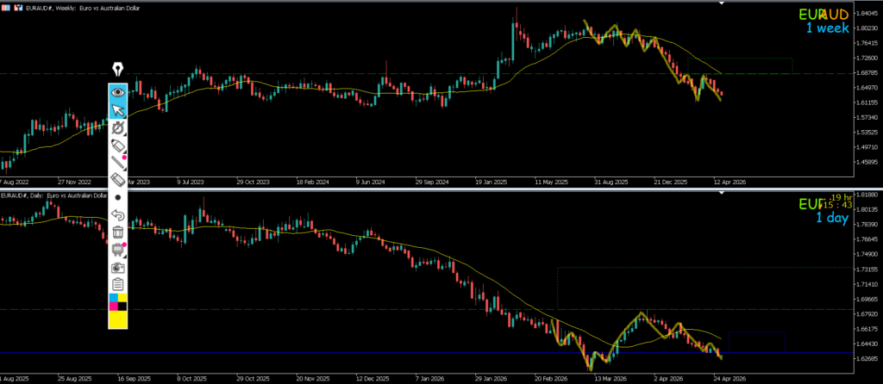The width and height of the screenshot is (883, 384).
Task: Take a screenshot with the camera icon
Action: click(118, 267)
